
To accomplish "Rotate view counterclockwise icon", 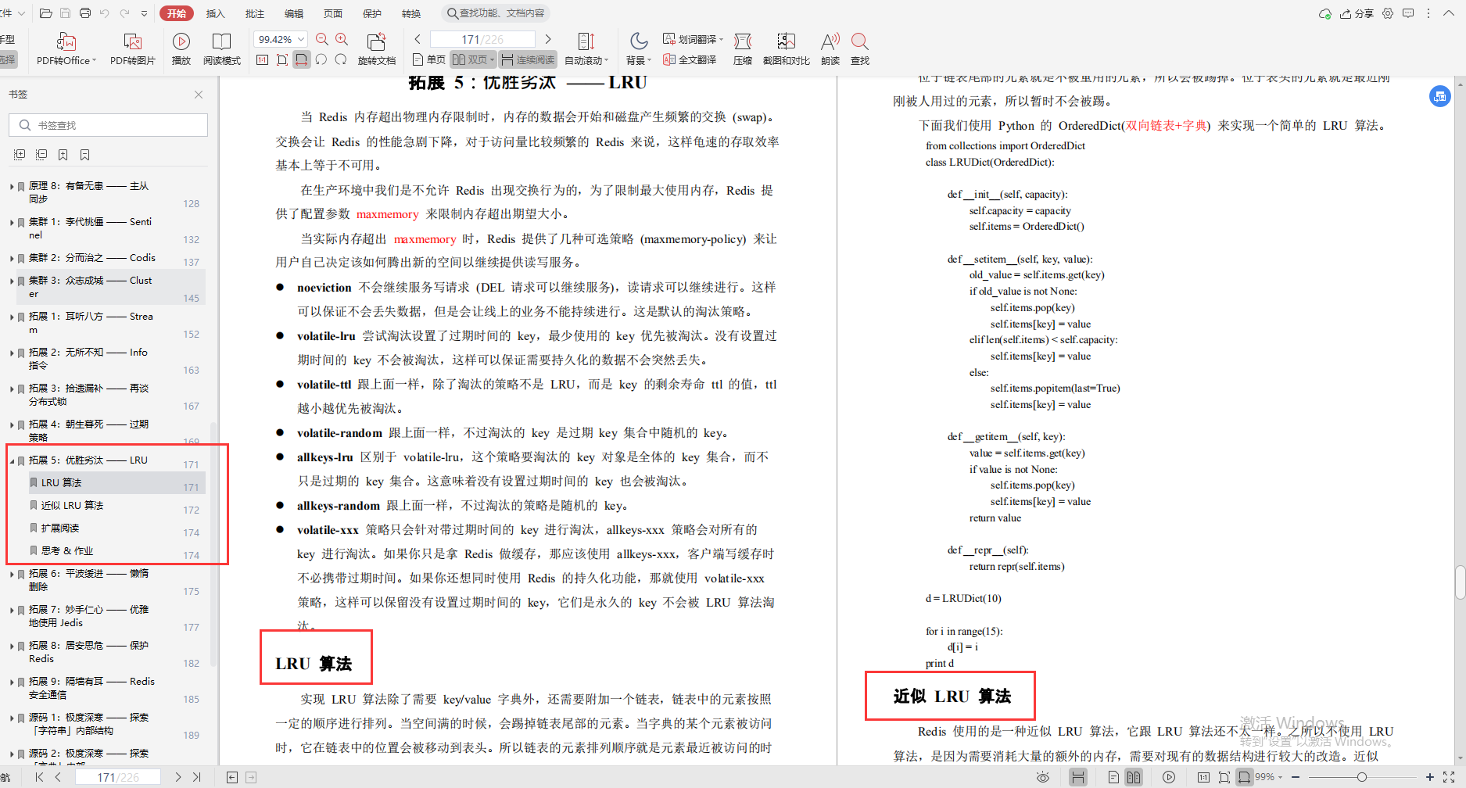I will 321,59.
